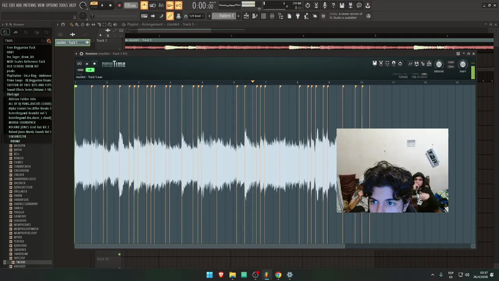Pause playback in the Newtime window
Viewport: 499px width, 281px height.
(x=87, y=64)
